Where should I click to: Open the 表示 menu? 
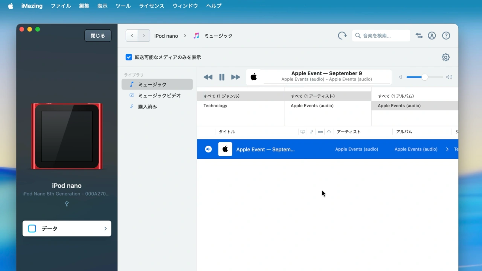102,6
